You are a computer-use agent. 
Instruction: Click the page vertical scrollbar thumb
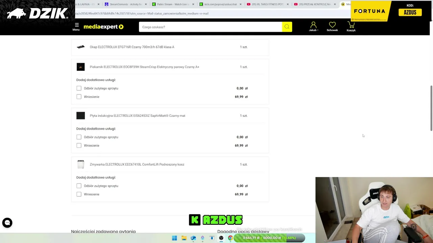[x=431, y=108]
